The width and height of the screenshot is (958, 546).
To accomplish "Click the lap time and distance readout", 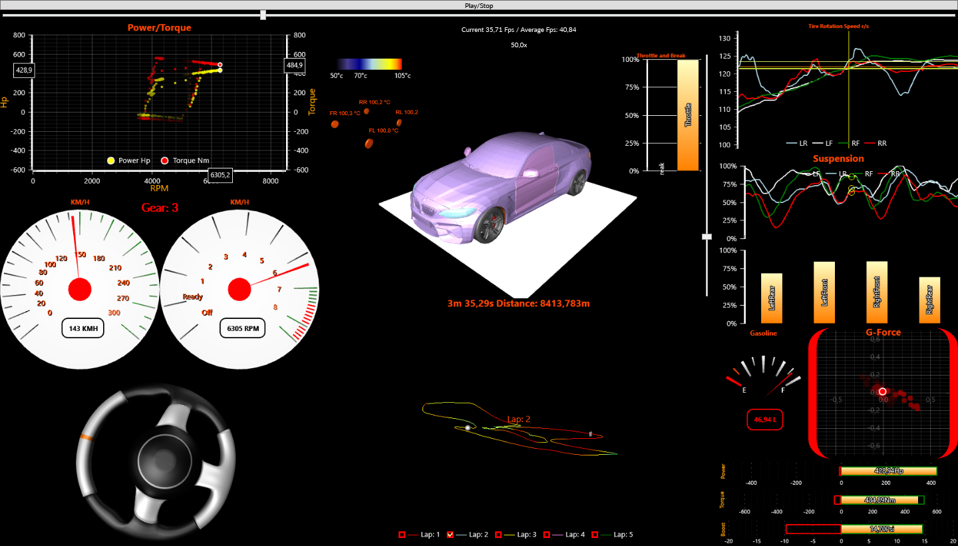I will coord(519,303).
